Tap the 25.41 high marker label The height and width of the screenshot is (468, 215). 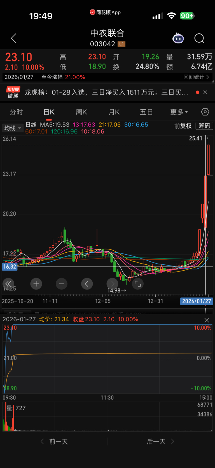pyautogui.click(x=198, y=138)
